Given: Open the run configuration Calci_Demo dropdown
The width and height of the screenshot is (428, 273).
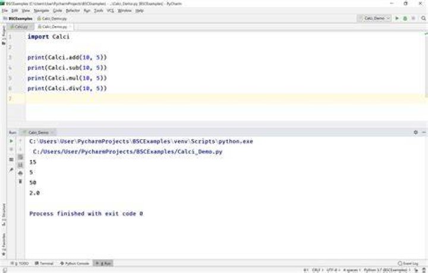Looking at the screenshot, I should [x=374, y=18].
